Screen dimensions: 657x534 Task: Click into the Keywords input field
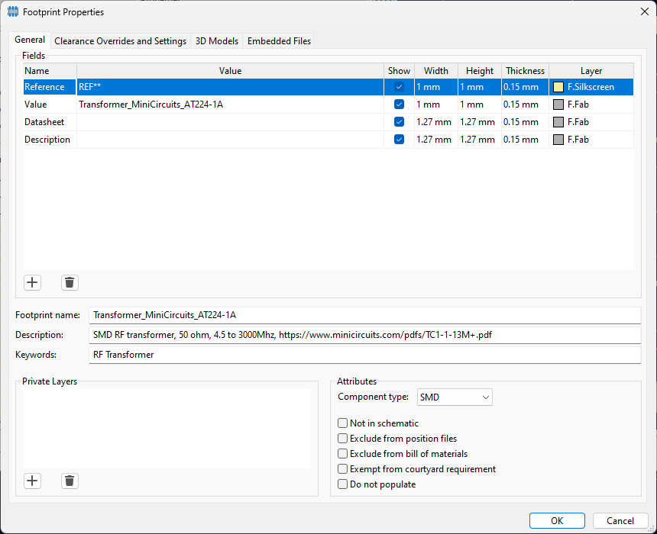pyautogui.click(x=365, y=355)
